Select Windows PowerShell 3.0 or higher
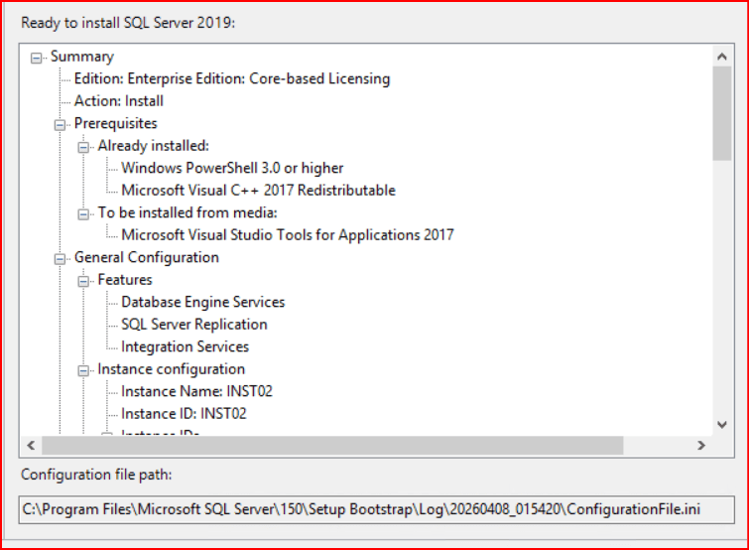The width and height of the screenshot is (749, 550). (x=232, y=168)
